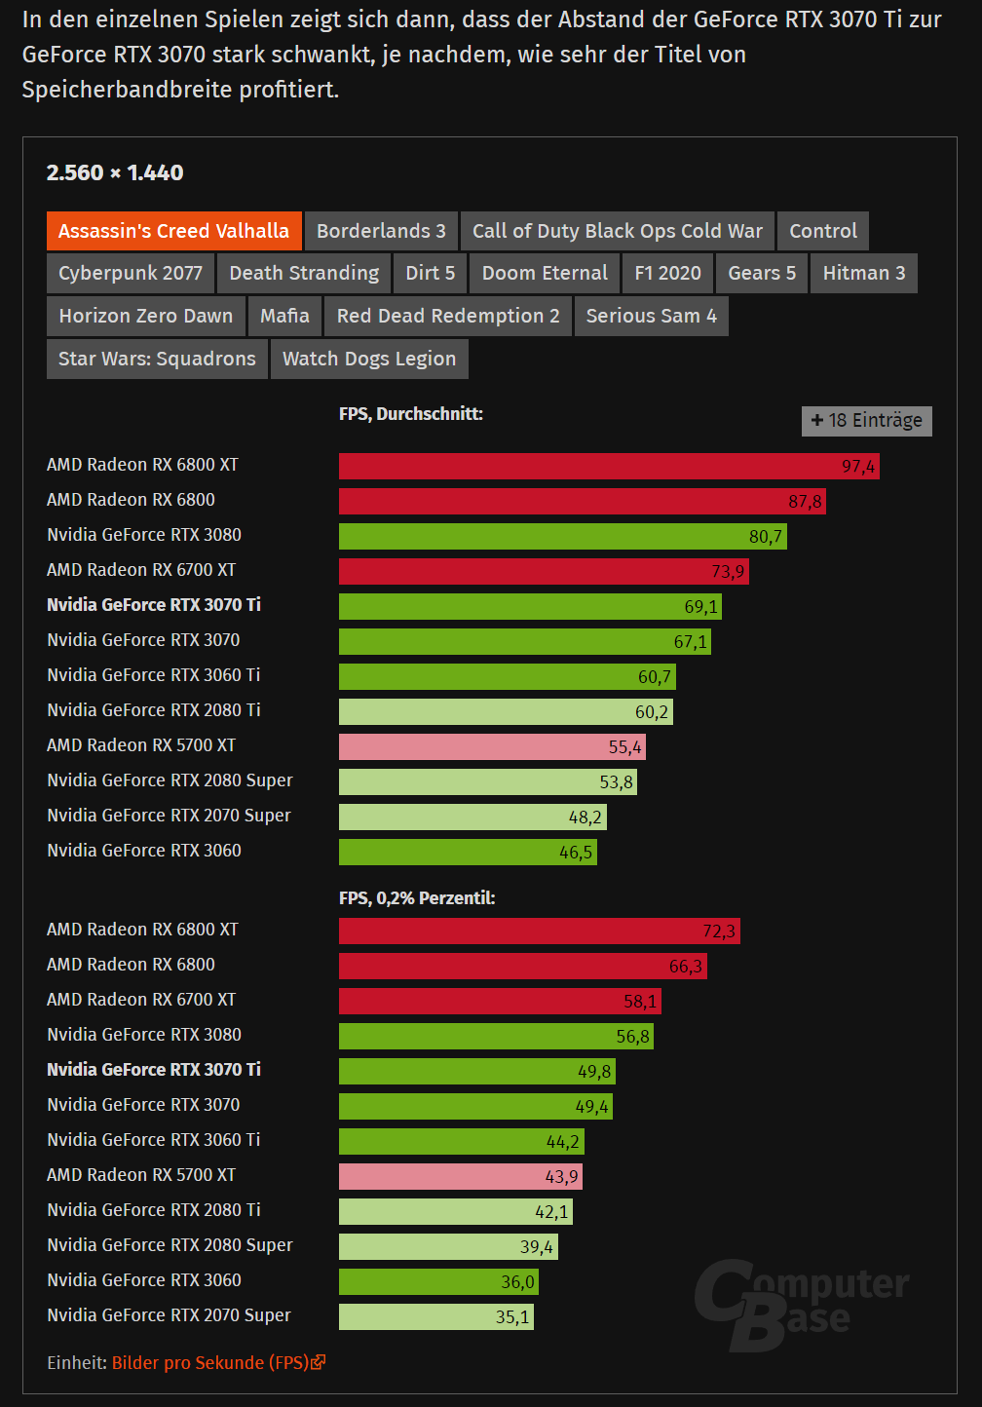Click the 49,8 percentile bar
This screenshot has width=982, height=1407.
[477, 1071]
